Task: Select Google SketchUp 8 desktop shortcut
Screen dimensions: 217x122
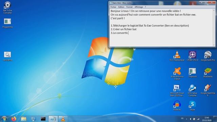Action: pyautogui.click(x=208, y=90)
